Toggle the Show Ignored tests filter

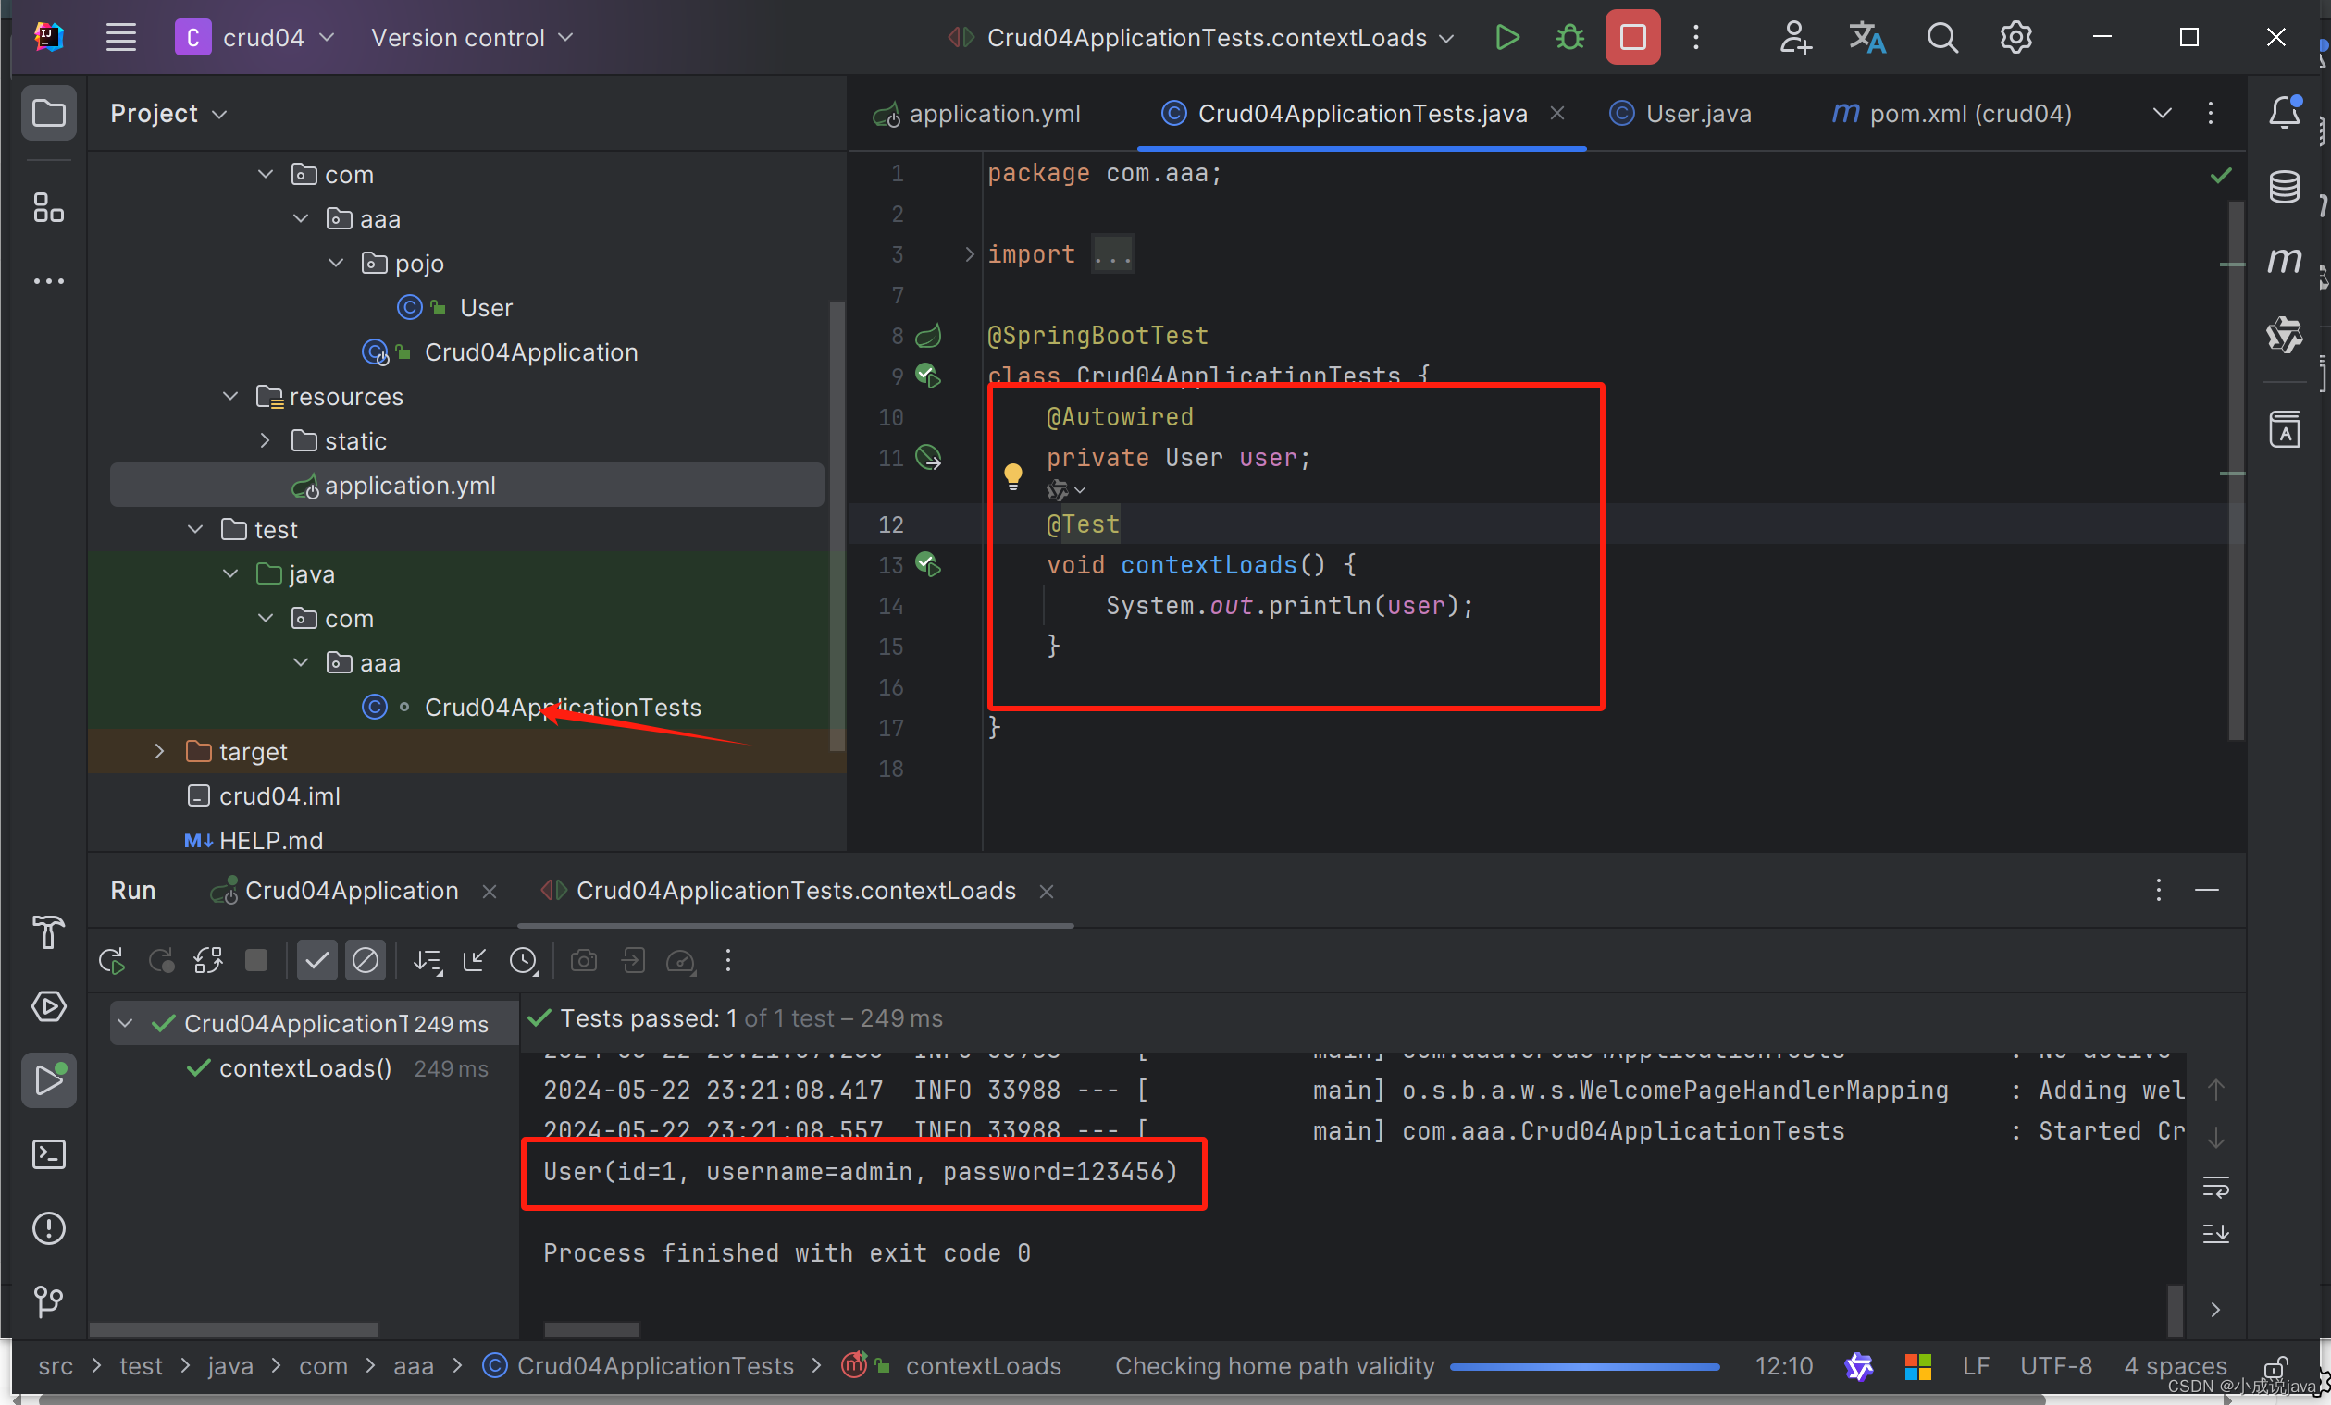point(366,961)
